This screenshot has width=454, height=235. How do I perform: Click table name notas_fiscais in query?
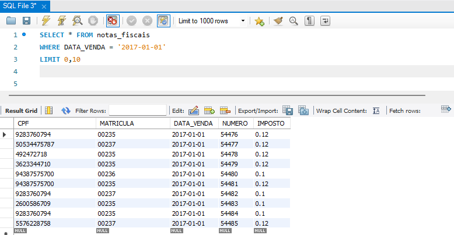(123, 35)
